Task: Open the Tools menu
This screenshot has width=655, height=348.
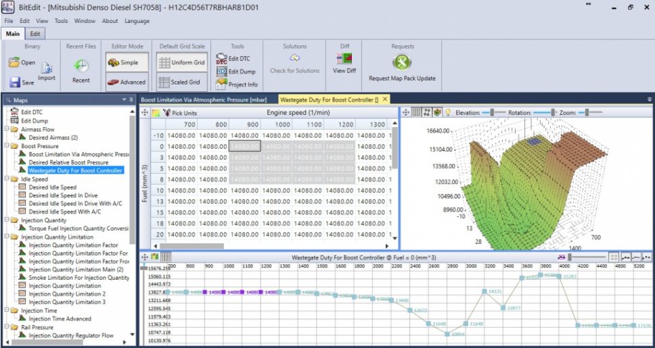Action: point(61,21)
